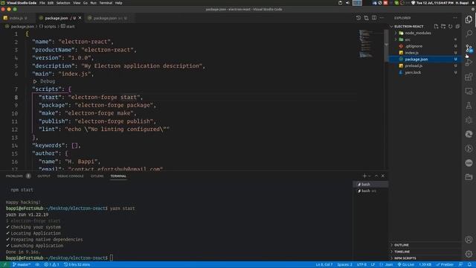Split the editor to the side

pos(374,18)
